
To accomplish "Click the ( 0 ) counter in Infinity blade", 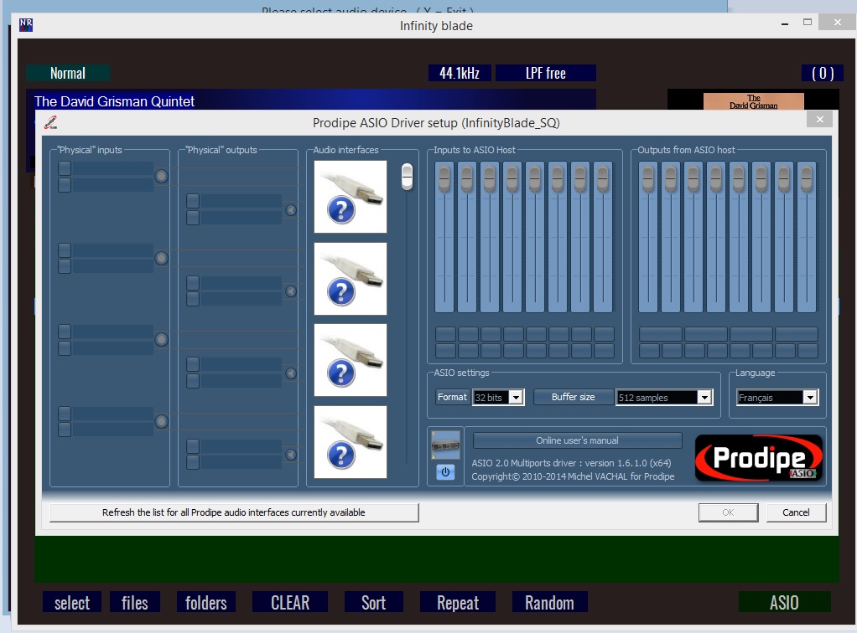I will pyautogui.click(x=823, y=73).
